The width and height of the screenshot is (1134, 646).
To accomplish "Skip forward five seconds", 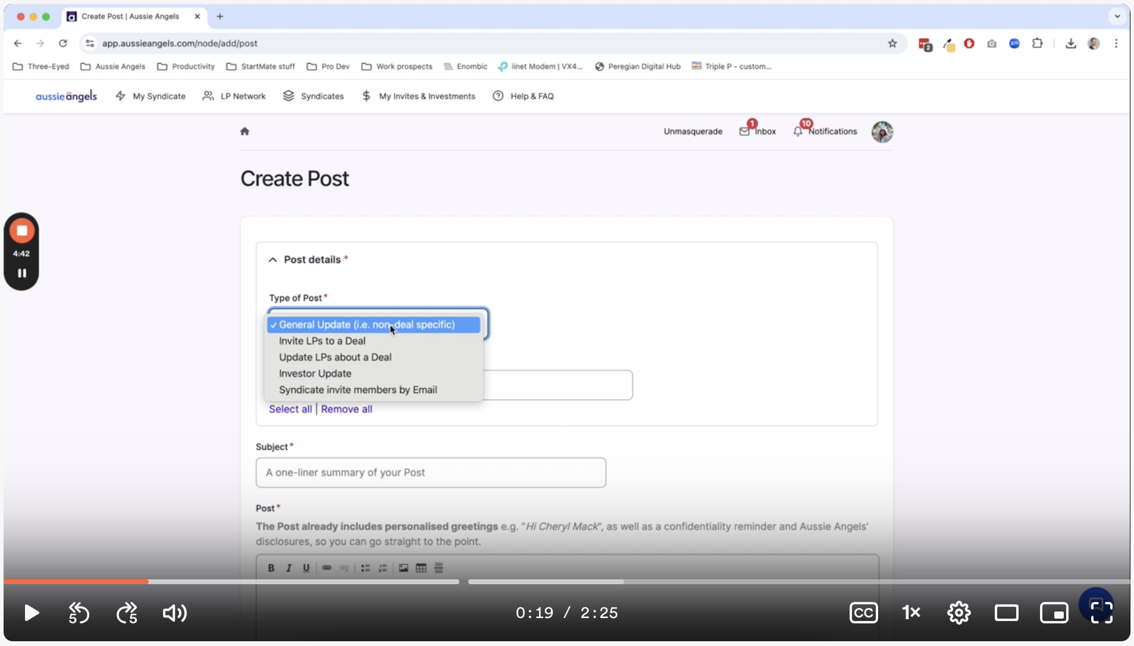I will pos(127,613).
